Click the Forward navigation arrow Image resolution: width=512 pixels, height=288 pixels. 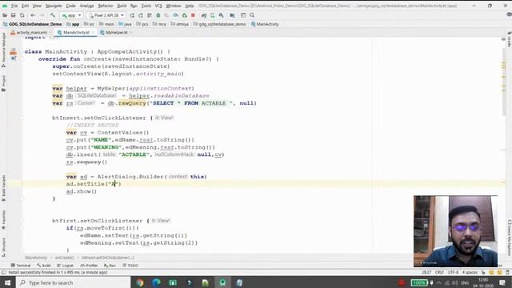(42, 15)
